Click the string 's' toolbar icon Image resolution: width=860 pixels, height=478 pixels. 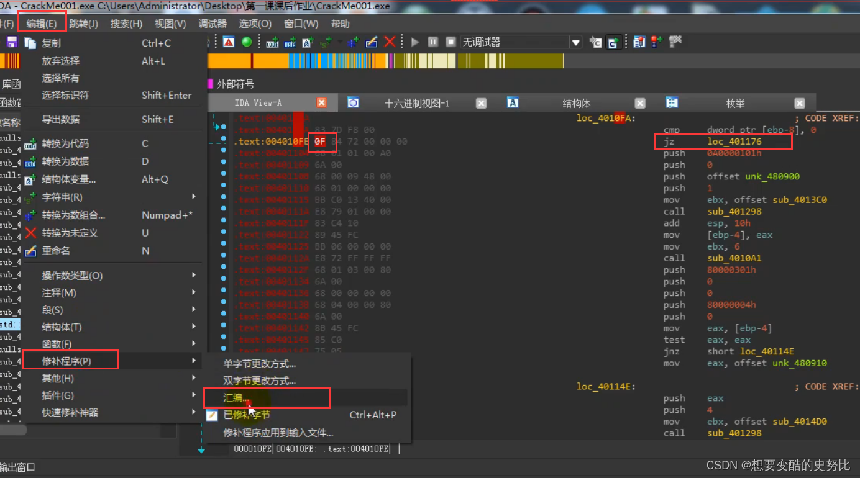coord(326,42)
